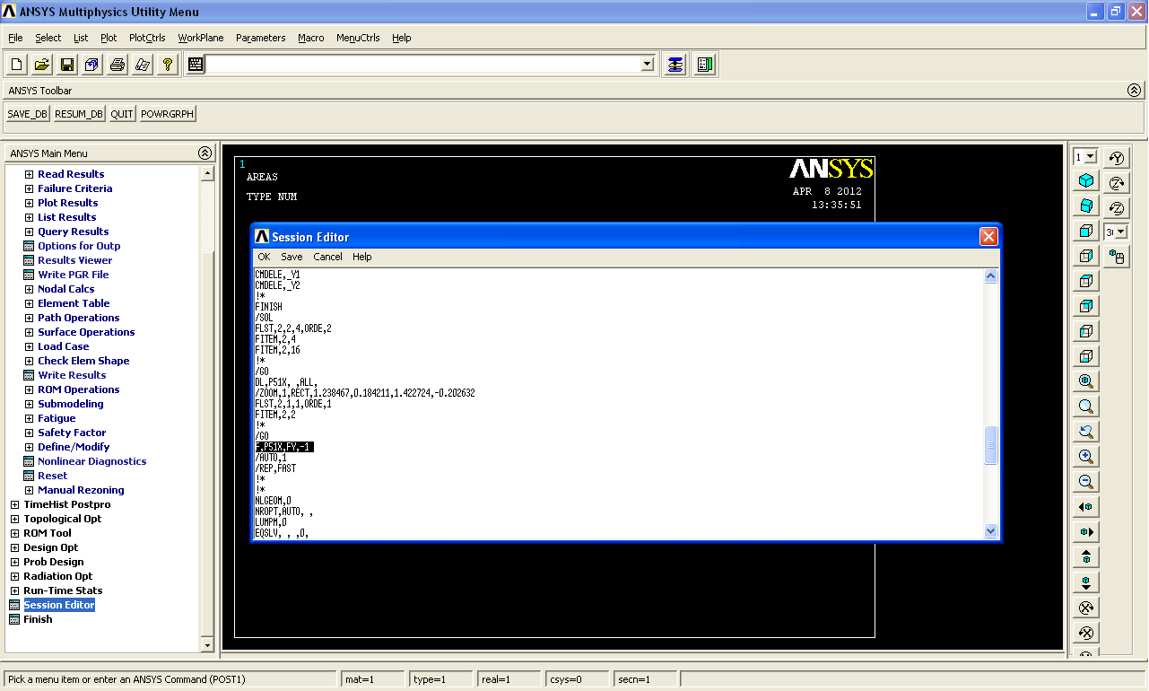Image resolution: width=1149 pixels, height=691 pixels.
Task: Open Nonlinear Diagnostics tree item
Action: [92, 461]
